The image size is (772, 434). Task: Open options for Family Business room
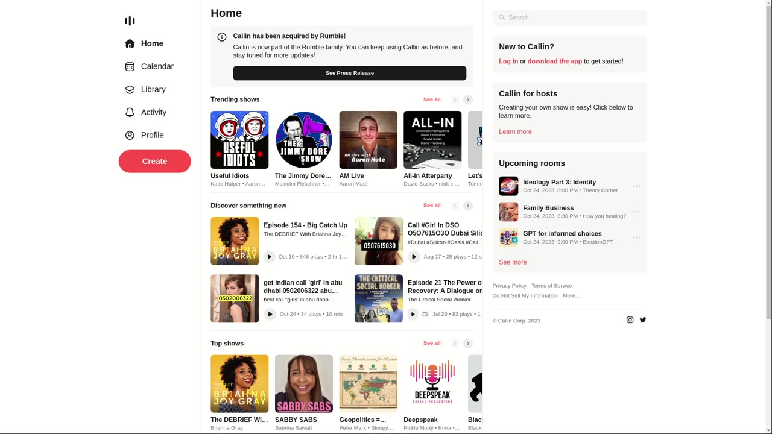coord(636,212)
